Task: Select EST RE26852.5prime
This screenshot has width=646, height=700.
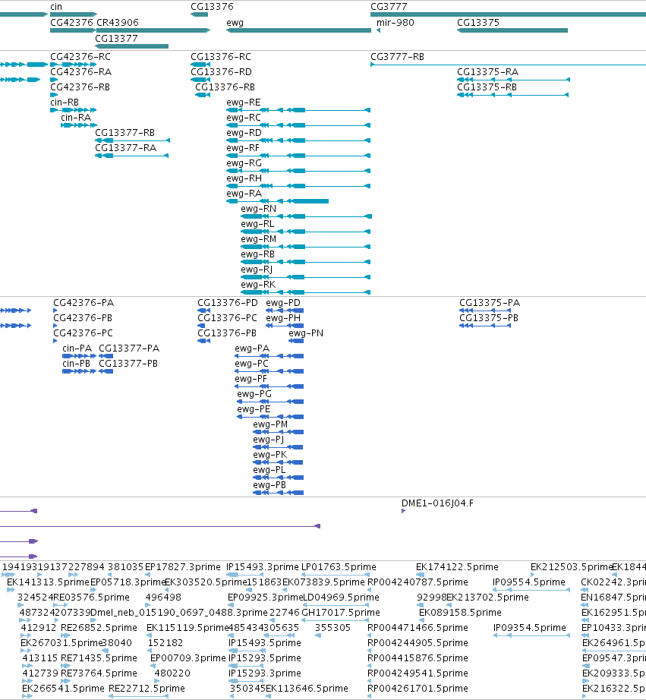Action: pos(99,628)
